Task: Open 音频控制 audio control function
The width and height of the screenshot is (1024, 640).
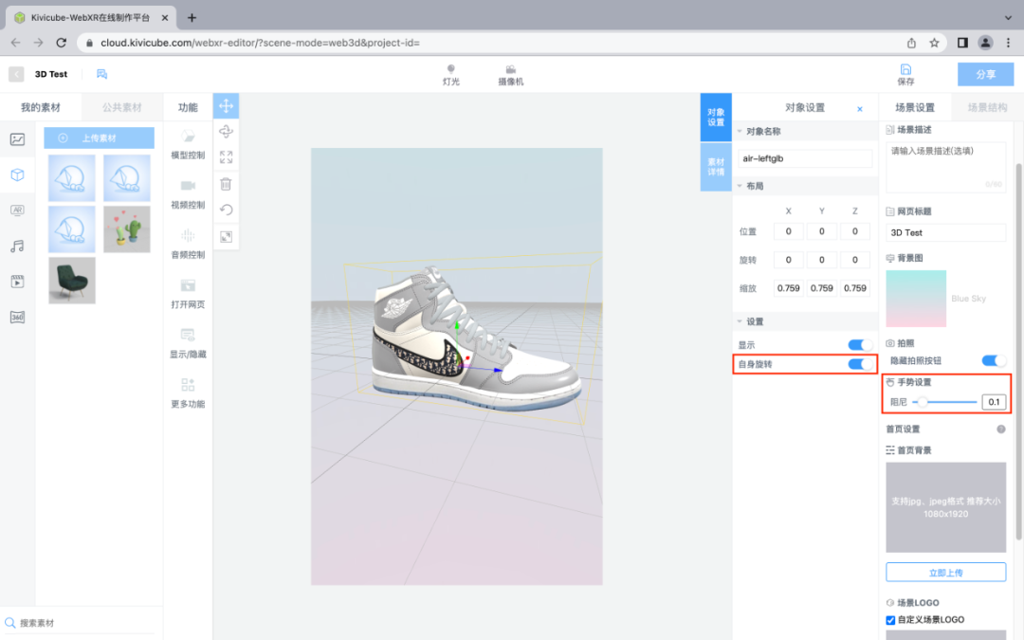Action: [188, 244]
